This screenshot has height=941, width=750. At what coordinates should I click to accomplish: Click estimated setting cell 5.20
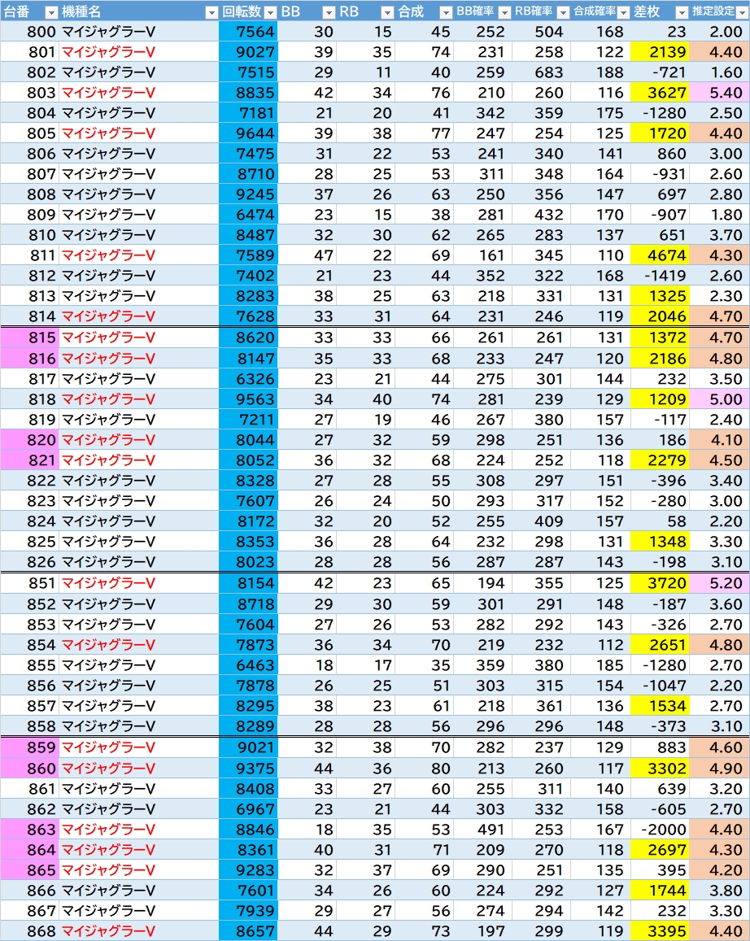point(719,583)
